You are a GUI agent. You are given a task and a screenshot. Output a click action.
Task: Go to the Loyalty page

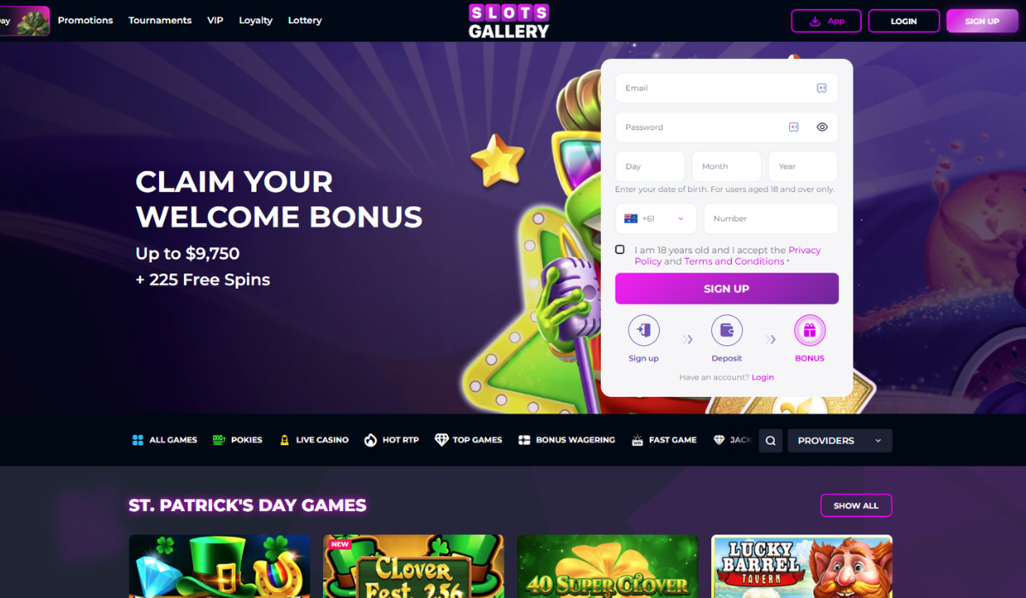(256, 21)
